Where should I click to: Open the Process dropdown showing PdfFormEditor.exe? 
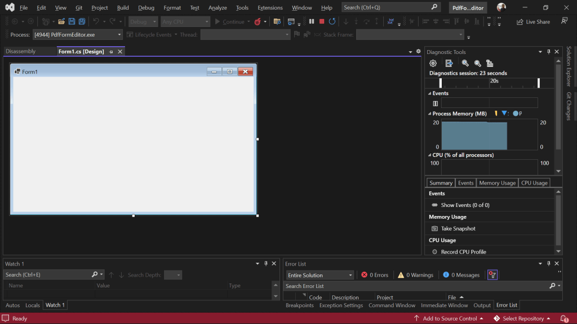[x=77, y=34]
